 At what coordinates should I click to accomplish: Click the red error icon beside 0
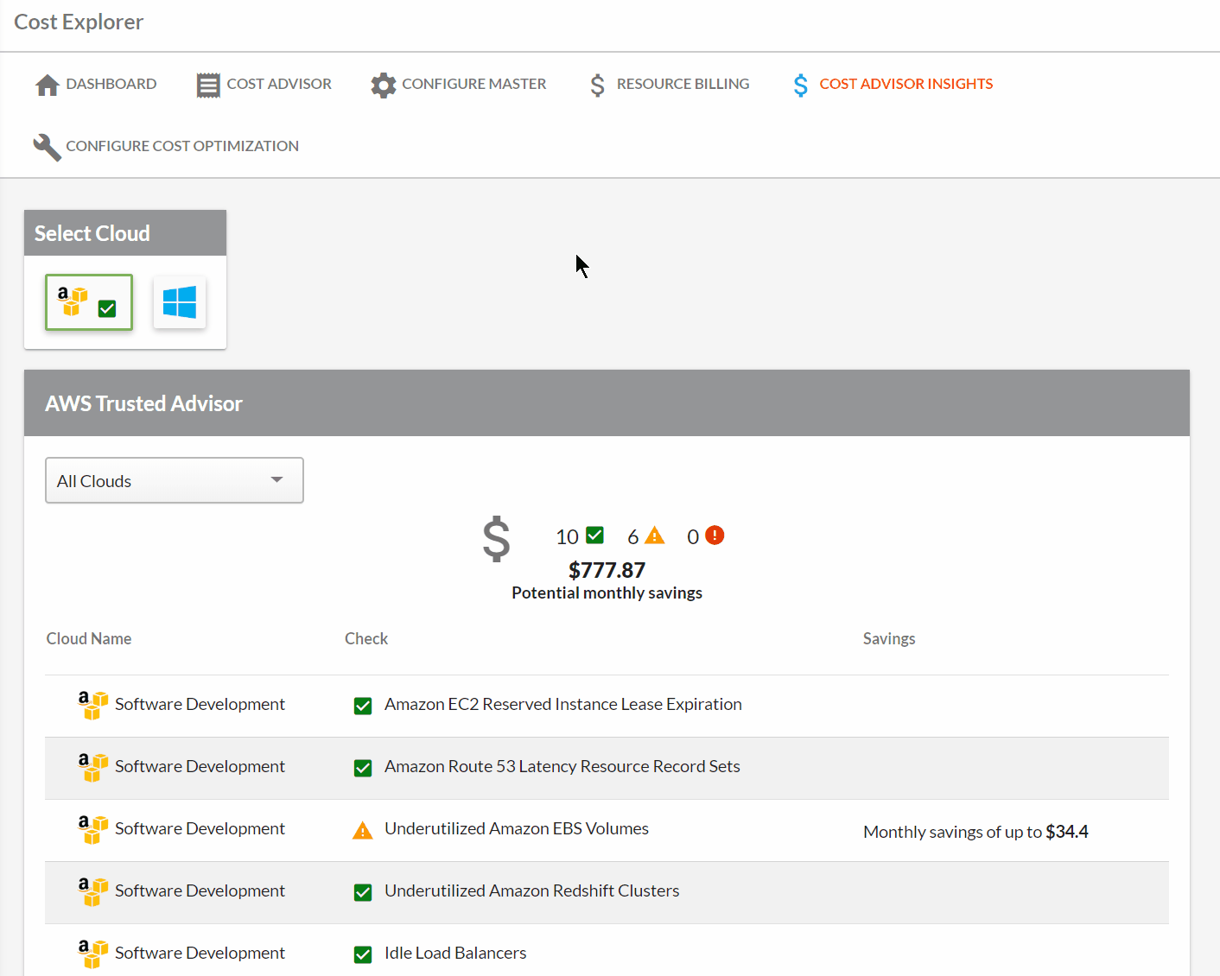715,536
